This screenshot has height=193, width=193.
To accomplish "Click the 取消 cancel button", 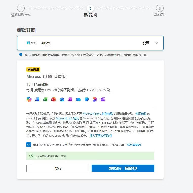I will pyautogui.click(x=58, y=168).
